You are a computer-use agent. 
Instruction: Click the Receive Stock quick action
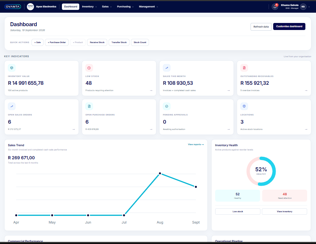coord(97,42)
